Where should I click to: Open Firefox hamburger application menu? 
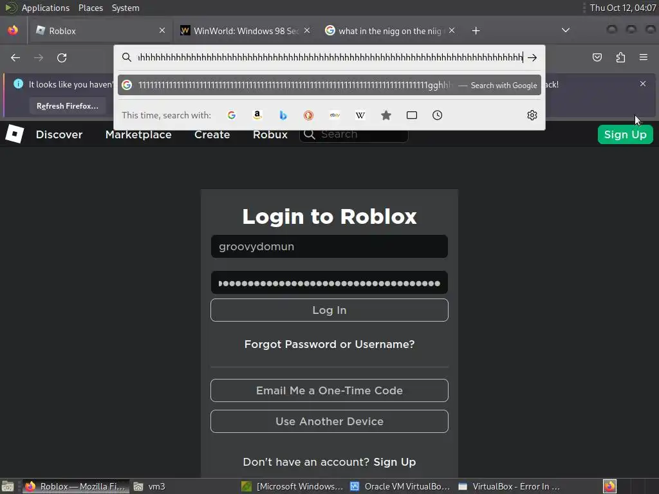pyautogui.click(x=643, y=57)
